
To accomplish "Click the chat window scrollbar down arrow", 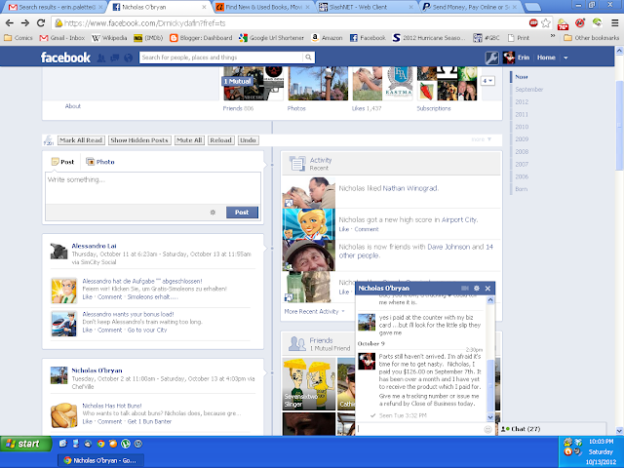I will coord(490,417).
